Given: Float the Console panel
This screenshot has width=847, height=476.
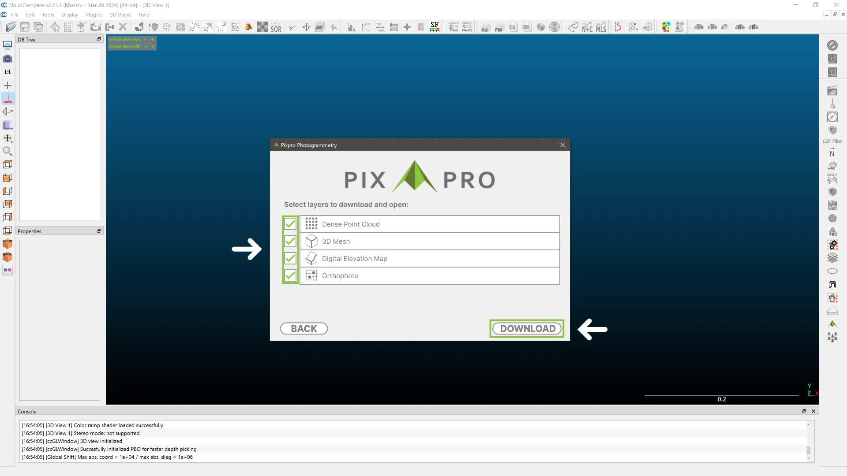Looking at the screenshot, I should coord(804,411).
